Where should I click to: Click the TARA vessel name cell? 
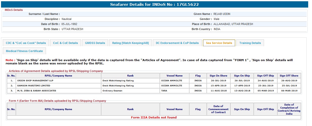[x=165, y=91]
